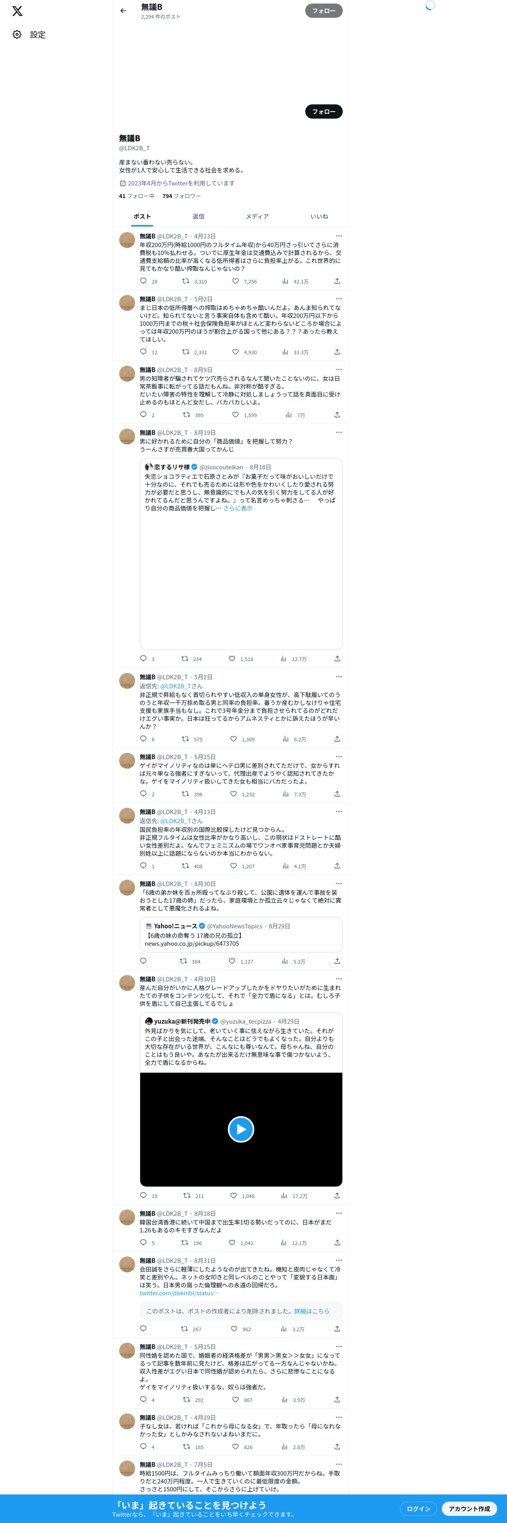Expand quoted post with さらに表示

[x=238, y=508]
